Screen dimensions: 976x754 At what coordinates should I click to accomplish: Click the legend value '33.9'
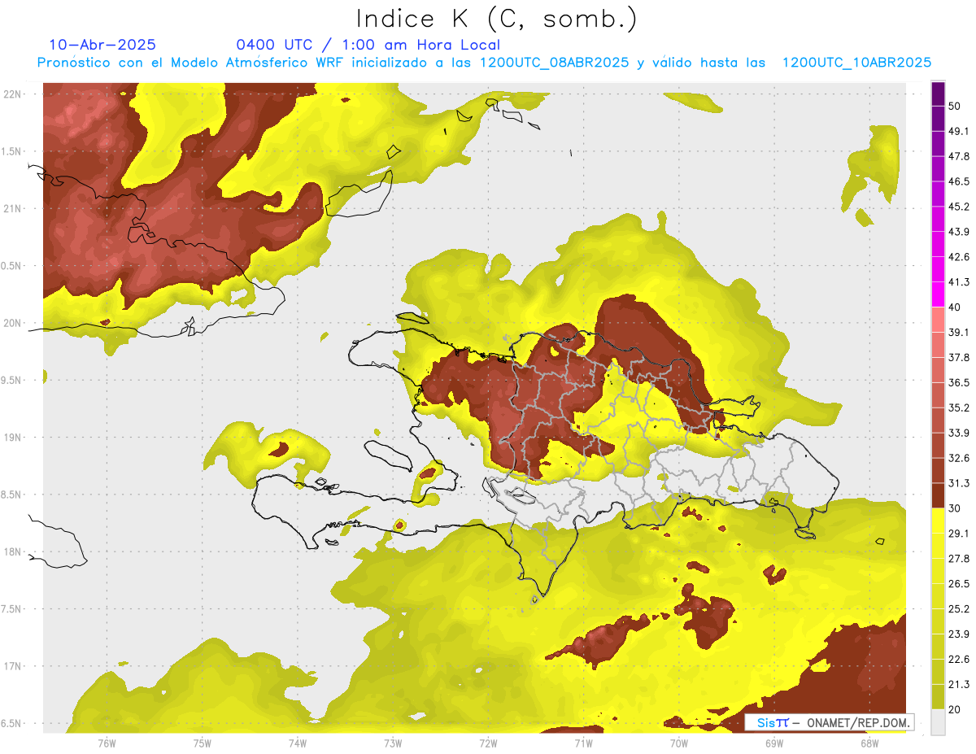(x=960, y=433)
